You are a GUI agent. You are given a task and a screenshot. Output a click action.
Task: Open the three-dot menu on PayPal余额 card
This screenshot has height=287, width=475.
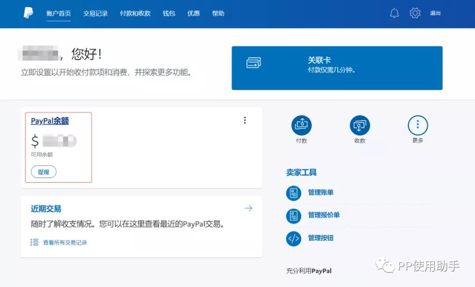245,120
